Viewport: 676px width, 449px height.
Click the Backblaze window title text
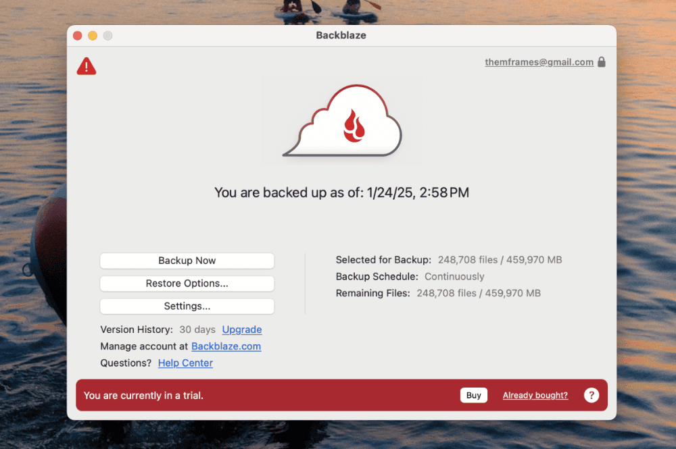coord(341,35)
